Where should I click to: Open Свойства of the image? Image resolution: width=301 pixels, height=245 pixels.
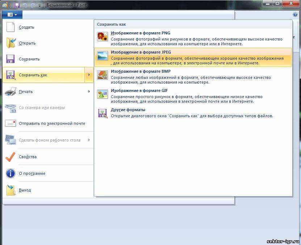48,157
